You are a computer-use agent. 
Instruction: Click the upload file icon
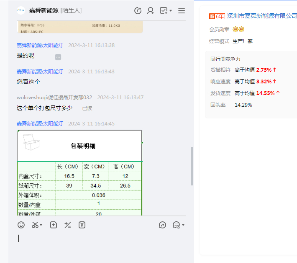(54, 225)
